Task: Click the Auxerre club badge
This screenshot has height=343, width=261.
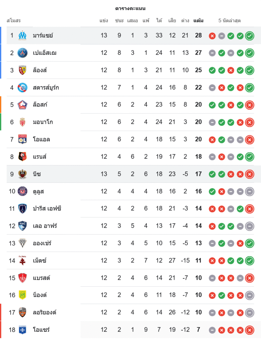Action: [22, 330]
